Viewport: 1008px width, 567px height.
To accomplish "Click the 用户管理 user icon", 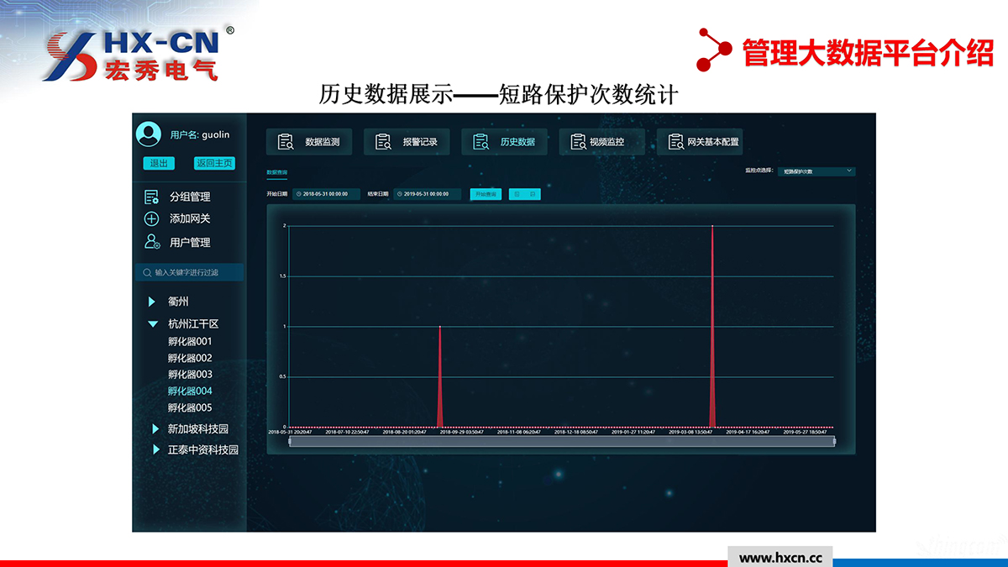I will (x=151, y=242).
